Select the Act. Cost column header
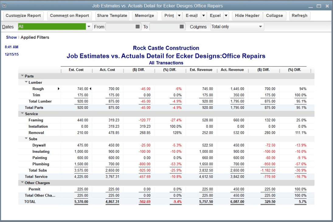Image resolution: width=333 pixels, height=222 pixels. (107, 70)
